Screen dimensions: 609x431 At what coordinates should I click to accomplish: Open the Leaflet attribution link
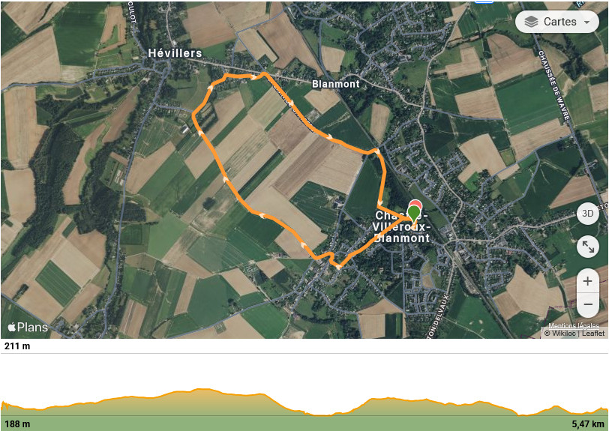coord(593,333)
